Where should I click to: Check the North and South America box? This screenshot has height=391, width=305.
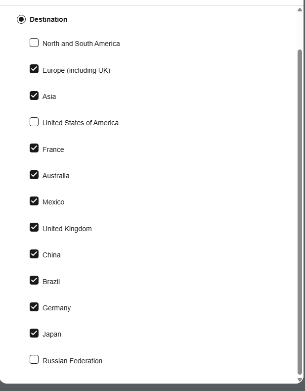[x=34, y=43]
